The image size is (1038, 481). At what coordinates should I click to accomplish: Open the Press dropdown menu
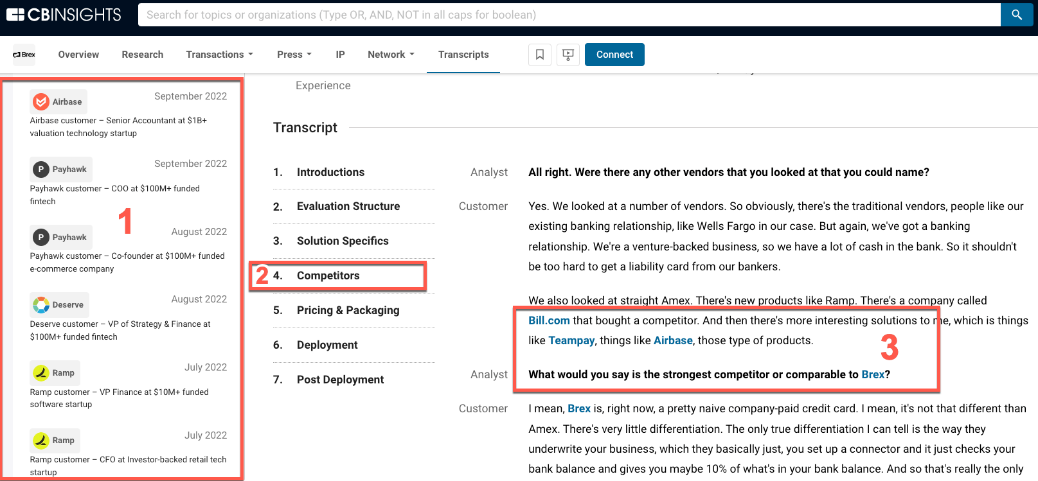point(294,55)
